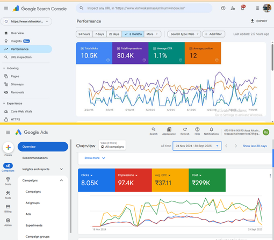Toggle Total clicks checkbox
274x240 pixels.
click(x=82, y=48)
